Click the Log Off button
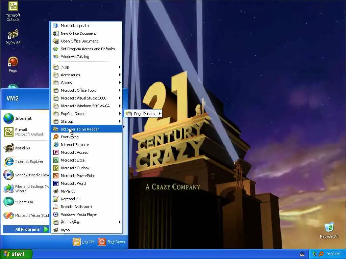 coord(83,242)
